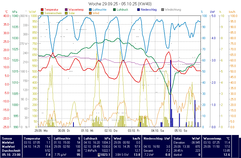
Task: Click the green Luftdruck legend swatch
Action: pyautogui.click(x=115, y=10)
